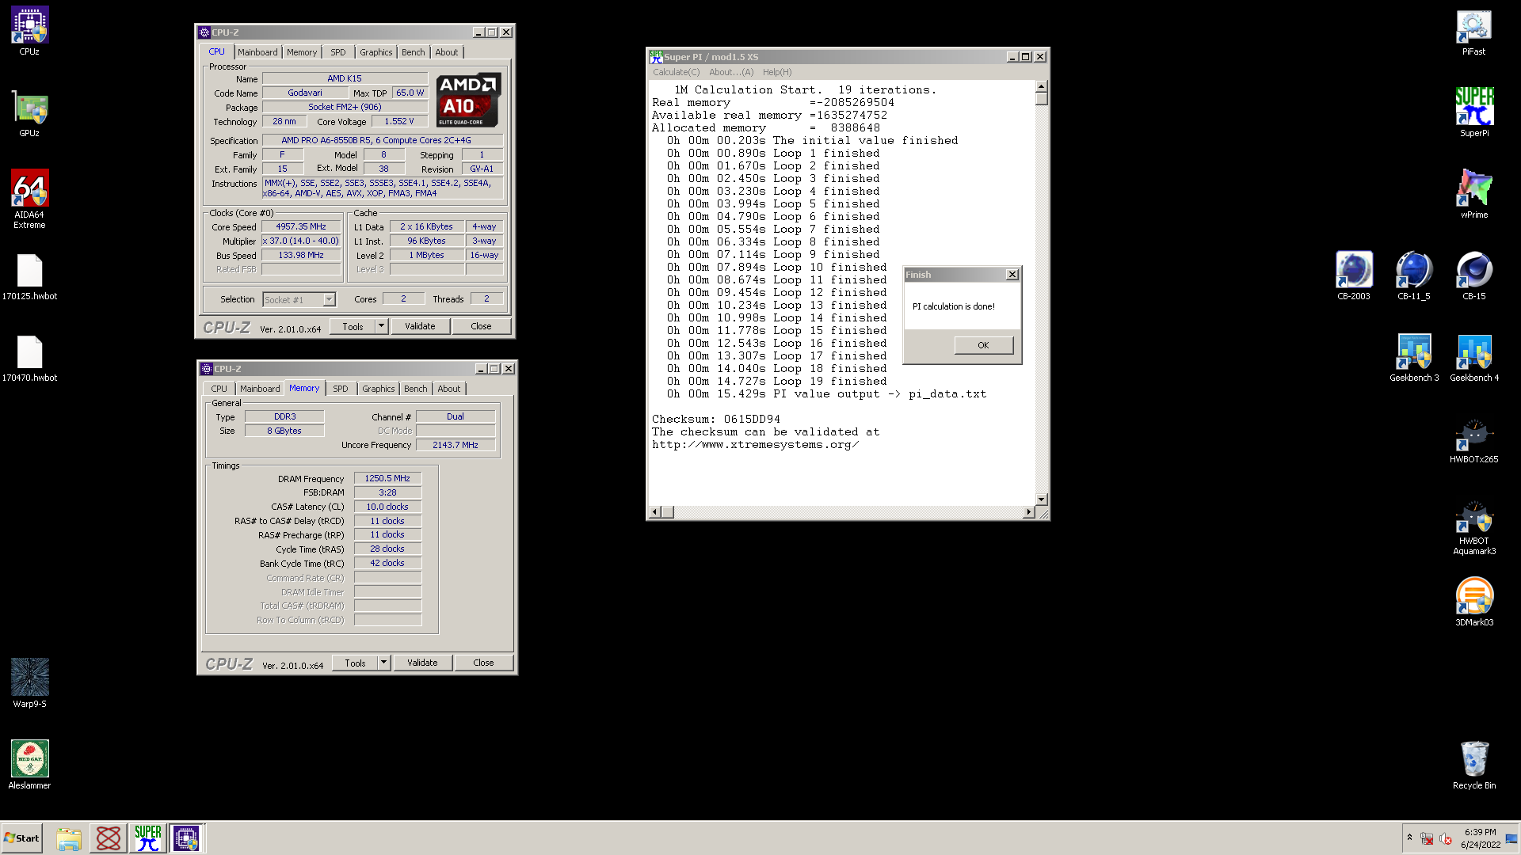The height and width of the screenshot is (855, 1521).
Task: Click the Start button
Action: 22,838
